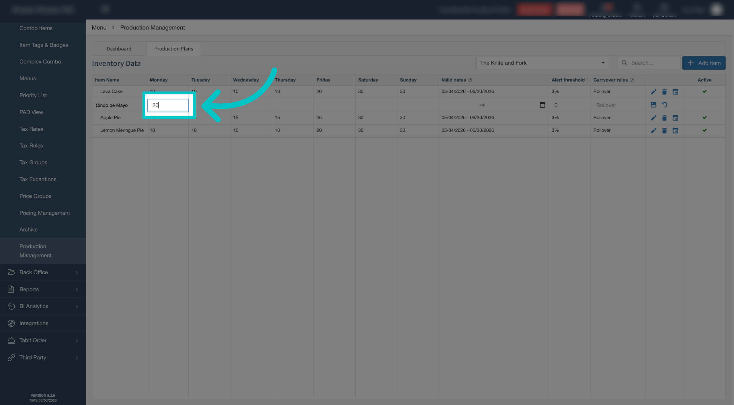This screenshot has width=734, height=405.
Task: Switch to the Production Plans tab
Action: (x=174, y=49)
